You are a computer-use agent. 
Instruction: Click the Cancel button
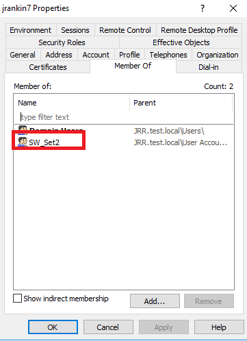pos(108,327)
